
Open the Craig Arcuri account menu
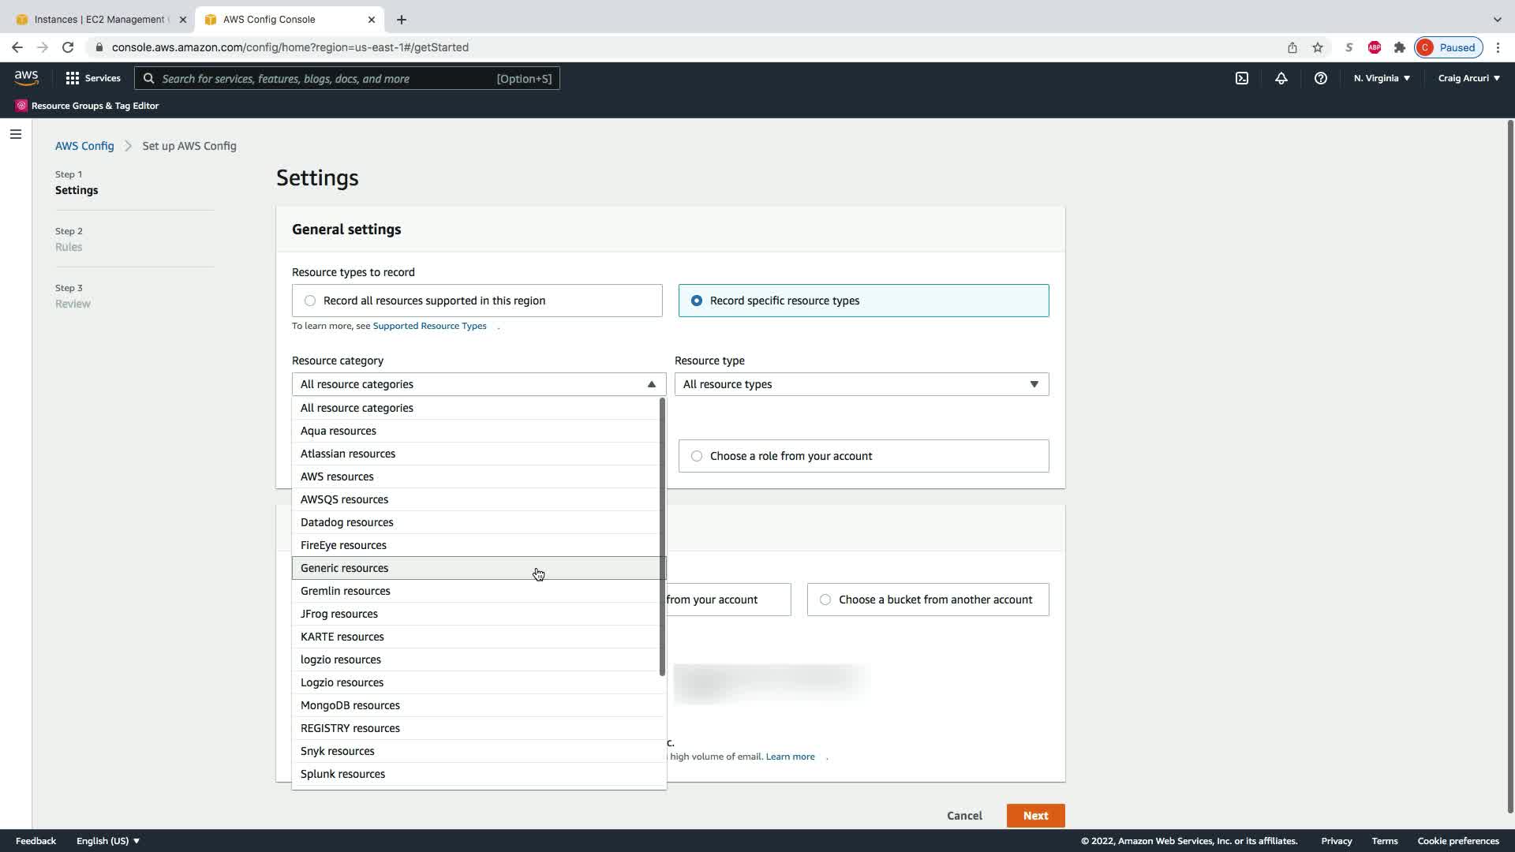point(1468,78)
